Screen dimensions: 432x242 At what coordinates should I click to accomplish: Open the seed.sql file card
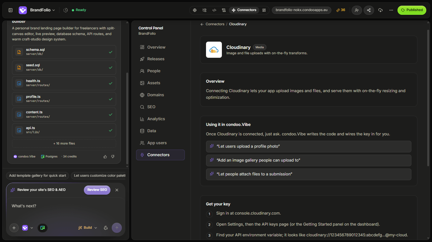(64, 68)
